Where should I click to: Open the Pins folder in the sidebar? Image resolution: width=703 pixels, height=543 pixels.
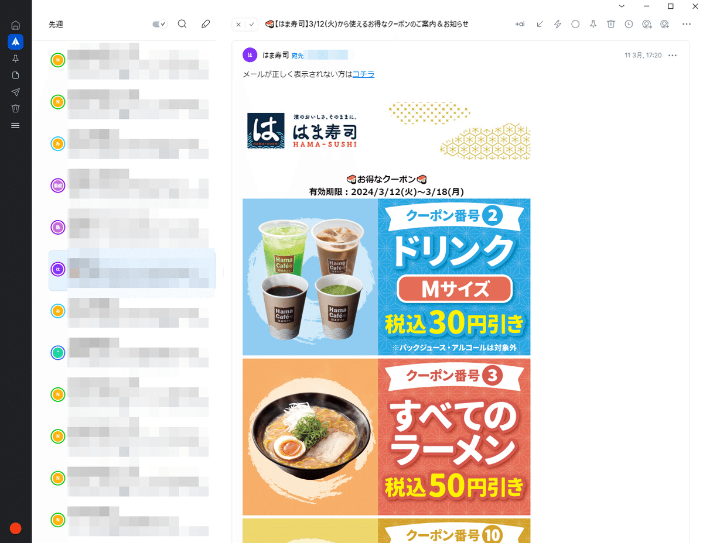pos(16,59)
